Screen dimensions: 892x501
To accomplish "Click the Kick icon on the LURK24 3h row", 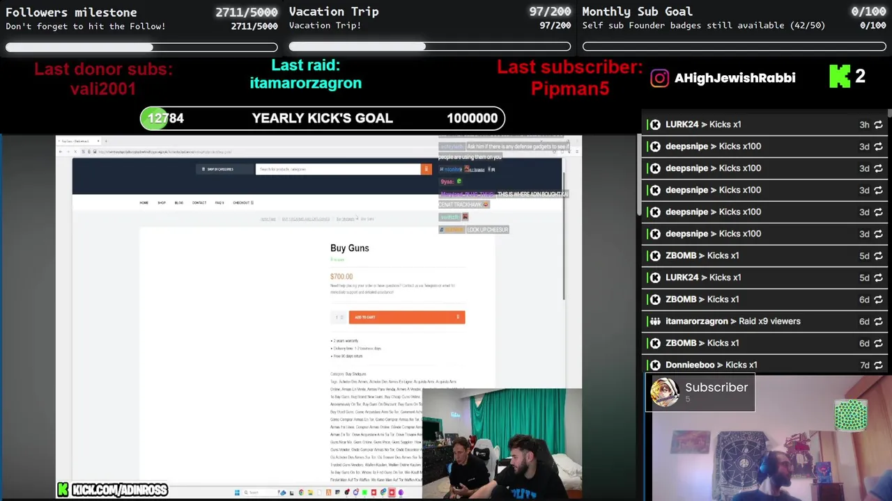I will pyautogui.click(x=655, y=125).
